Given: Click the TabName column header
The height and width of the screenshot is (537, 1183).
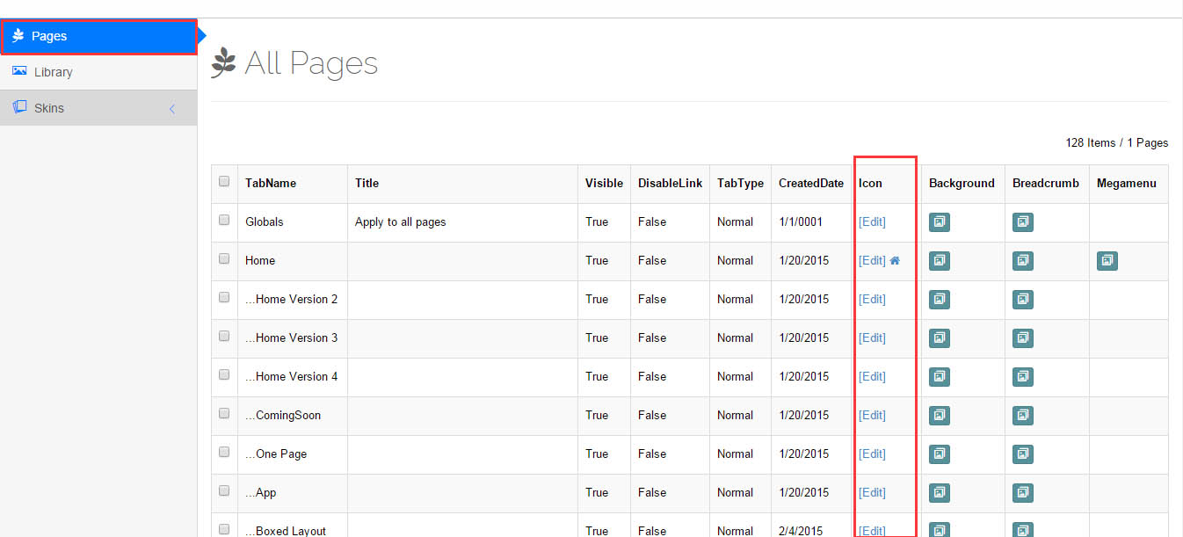Looking at the screenshot, I should [x=271, y=184].
